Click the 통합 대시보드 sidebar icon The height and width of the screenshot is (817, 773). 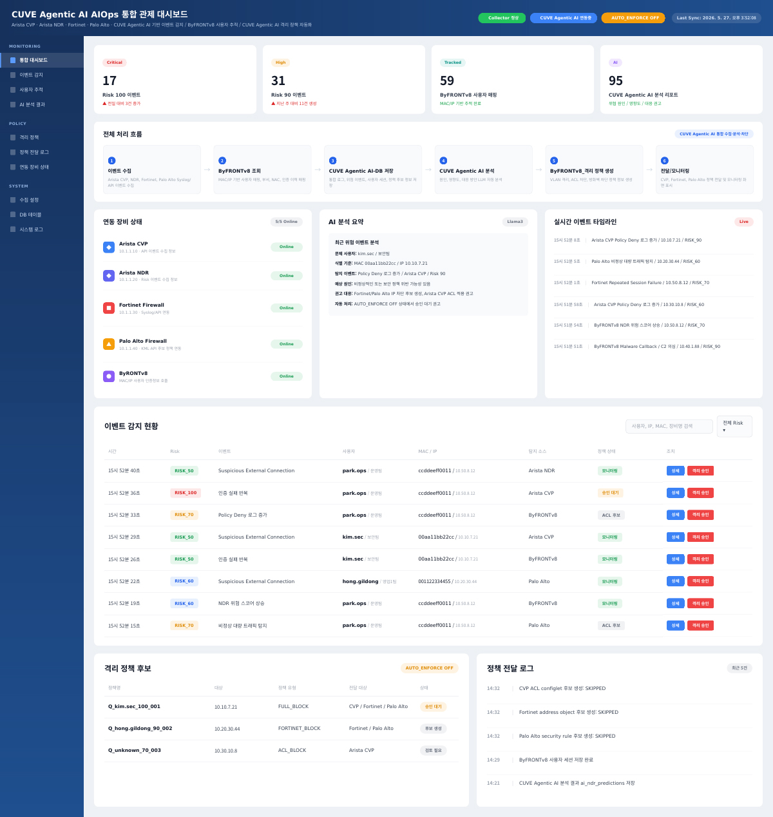coord(13,60)
